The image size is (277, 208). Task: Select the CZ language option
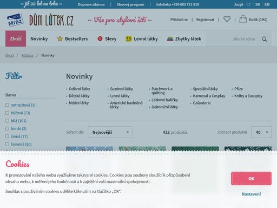[x=248, y=4]
